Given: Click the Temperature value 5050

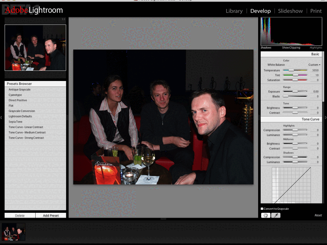Looking at the screenshot, I should tap(315, 70).
